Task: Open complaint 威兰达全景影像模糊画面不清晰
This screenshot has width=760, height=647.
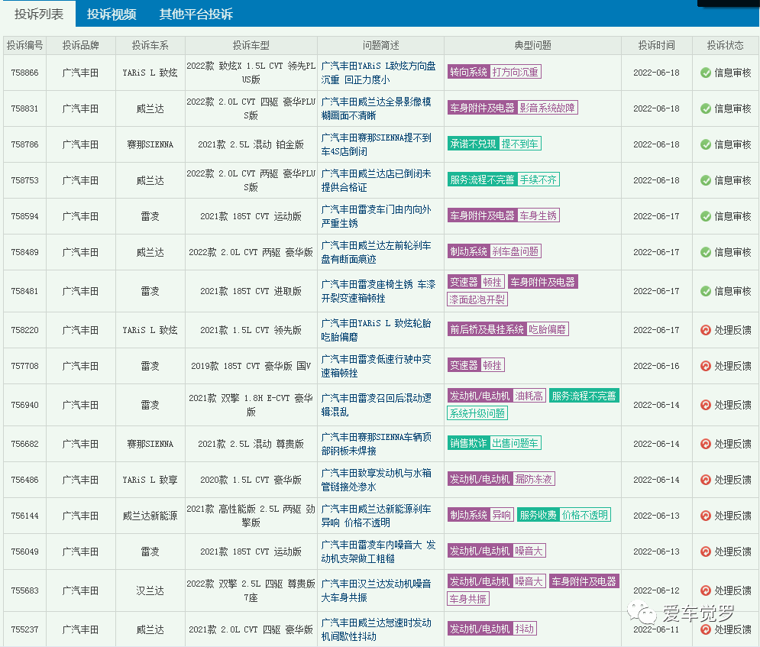Action: [376, 108]
